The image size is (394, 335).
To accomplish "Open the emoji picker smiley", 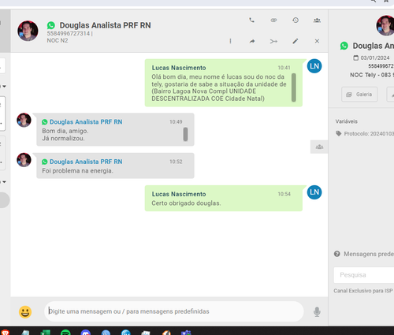I will 25,312.
